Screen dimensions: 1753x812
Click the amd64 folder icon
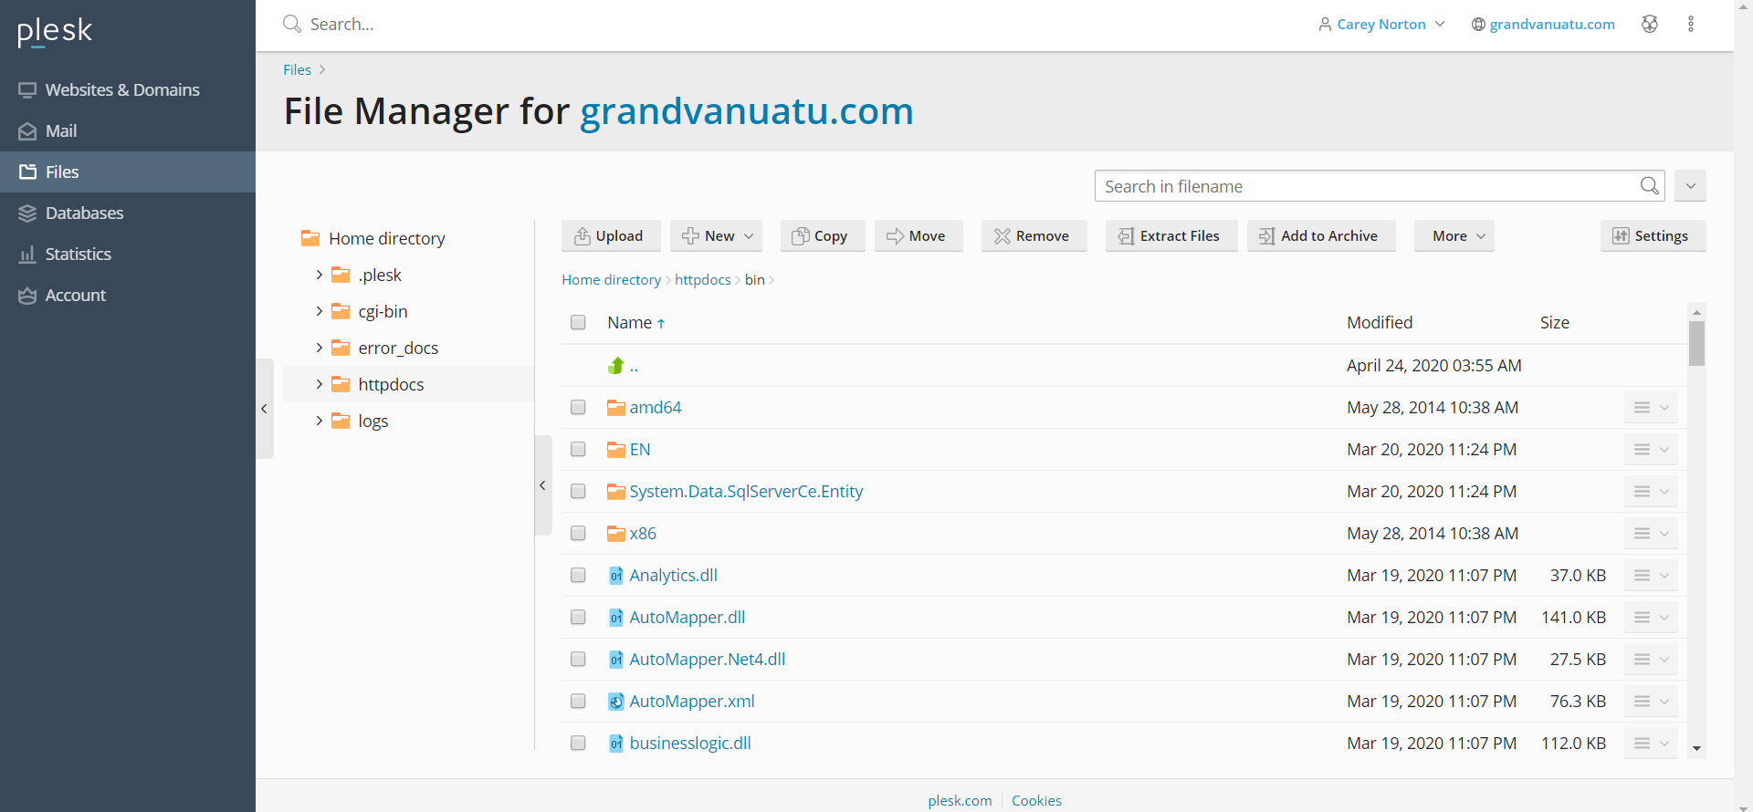point(616,408)
